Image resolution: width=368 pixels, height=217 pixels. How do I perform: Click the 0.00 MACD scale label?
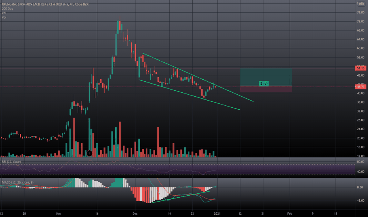(360, 187)
